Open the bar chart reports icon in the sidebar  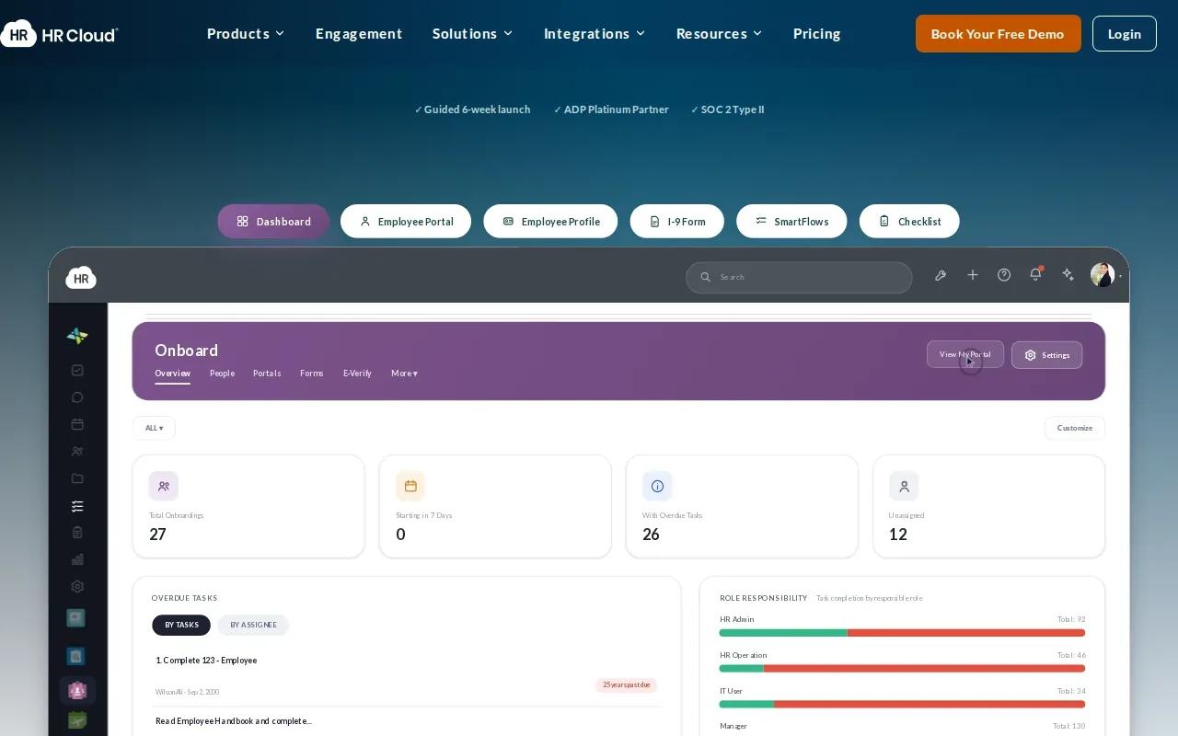pos(77,559)
